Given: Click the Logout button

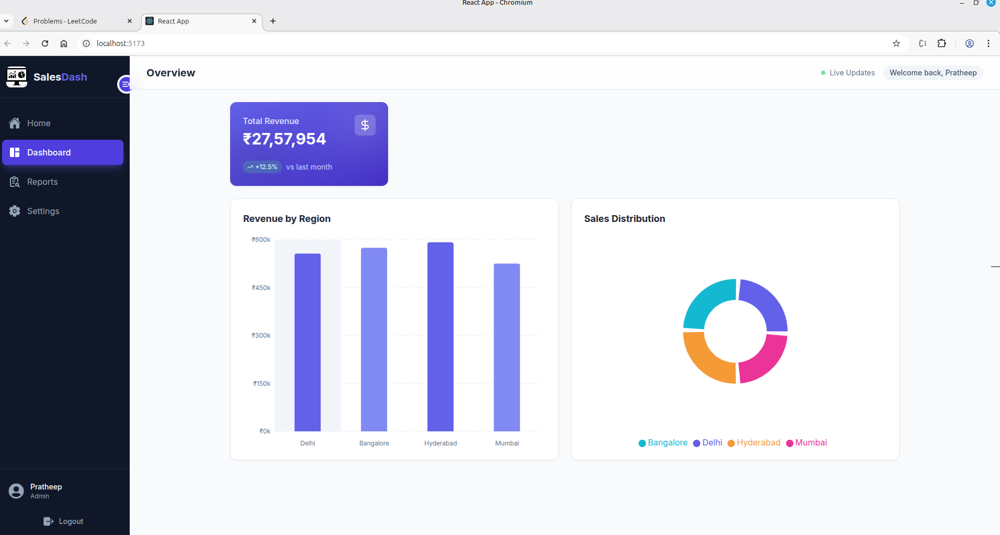Looking at the screenshot, I should (63, 521).
